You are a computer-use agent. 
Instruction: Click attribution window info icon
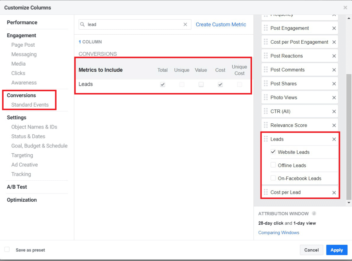314,214
